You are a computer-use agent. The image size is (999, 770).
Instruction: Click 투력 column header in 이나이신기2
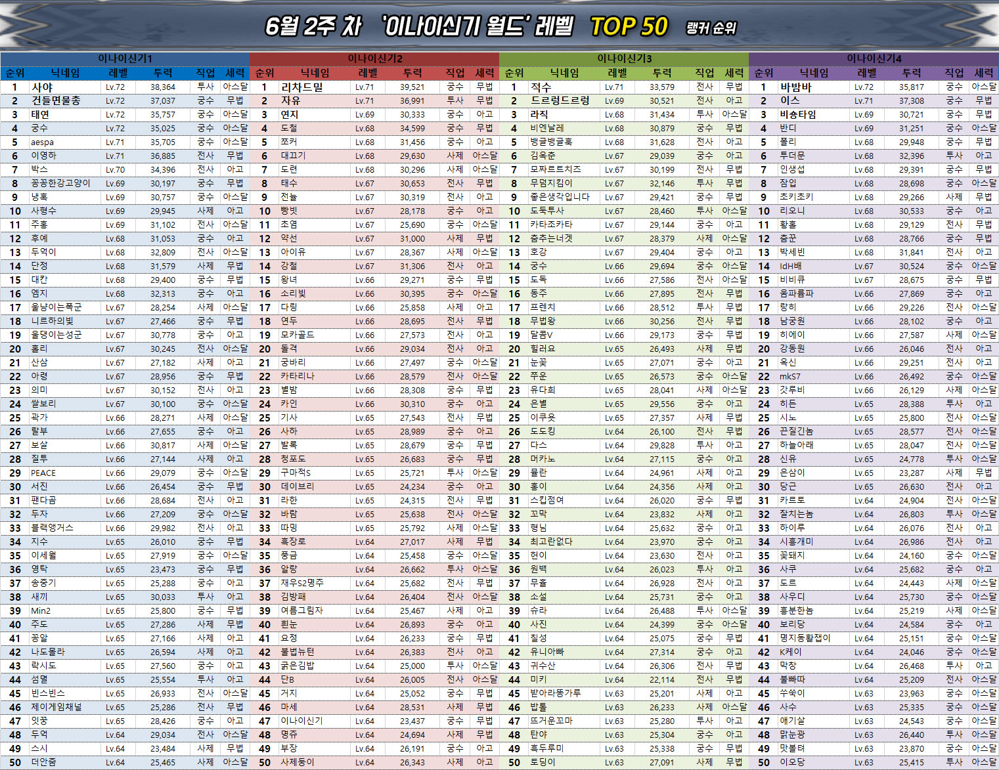click(x=412, y=73)
